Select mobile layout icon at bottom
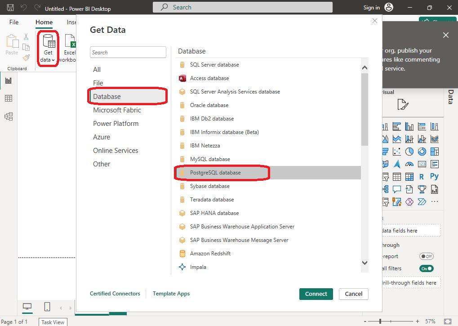The image size is (458, 326). (47, 306)
